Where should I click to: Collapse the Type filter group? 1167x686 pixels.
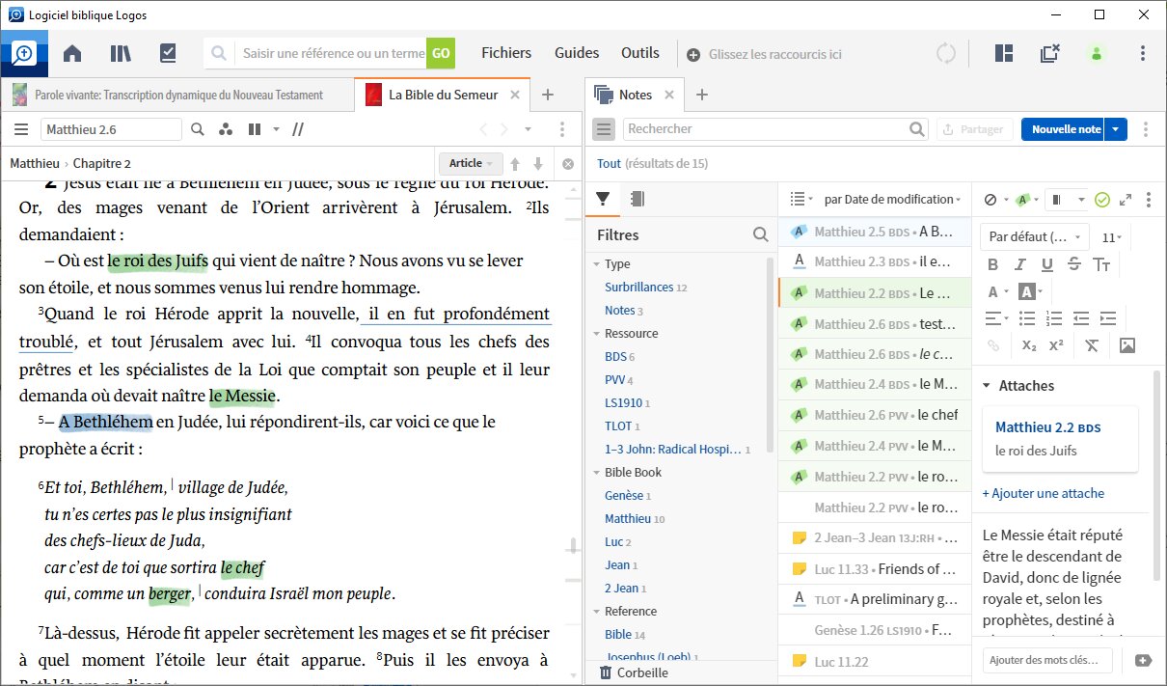pos(597,264)
